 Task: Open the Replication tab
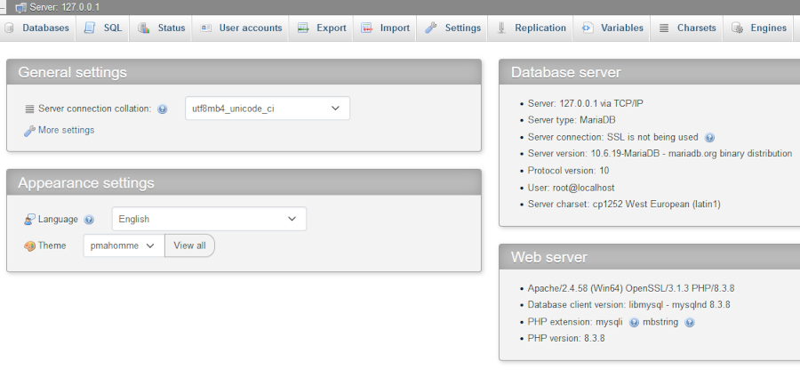point(532,28)
